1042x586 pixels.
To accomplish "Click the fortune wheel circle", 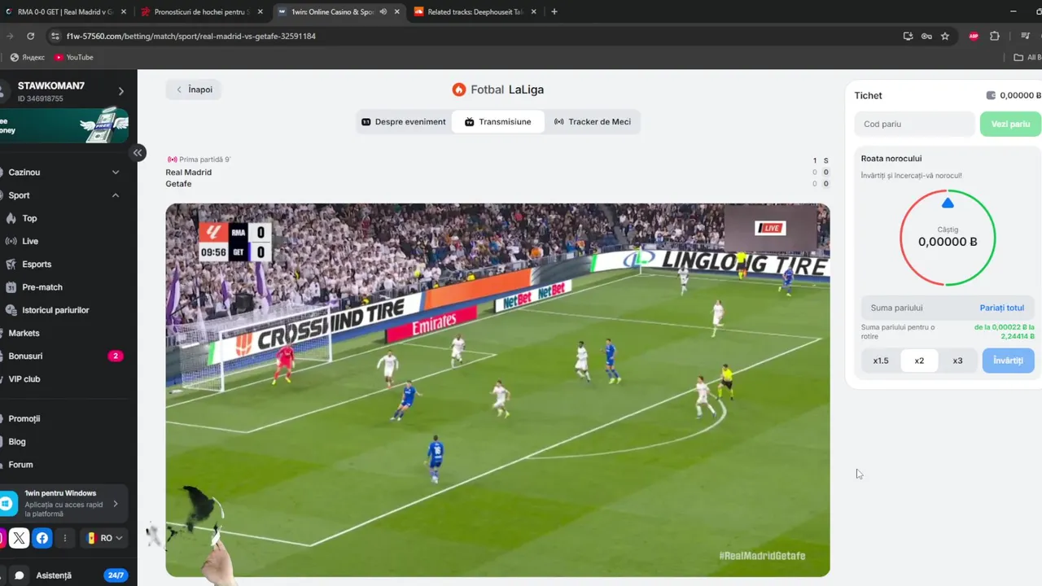I will coord(948,238).
